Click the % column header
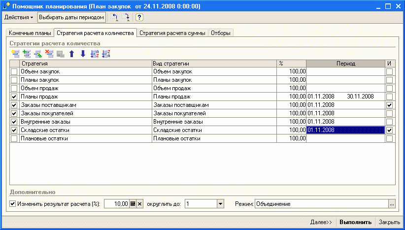The image size is (405, 230). tap(291, 64)
